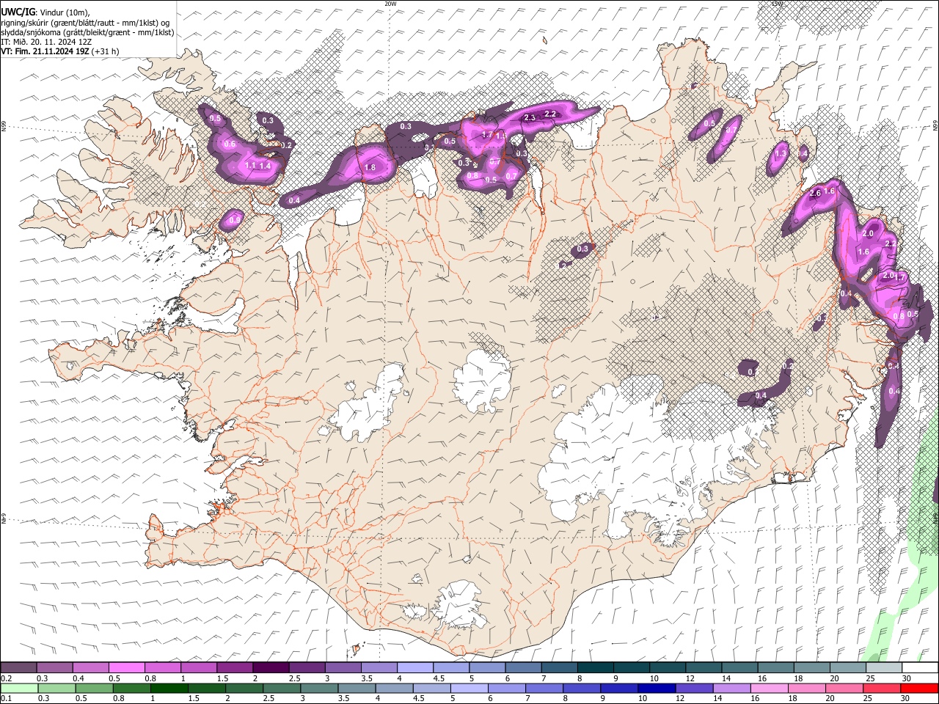The width and height of the screenshot is (939, 704).
Task: Pick the bottom-row light blue swatch between 5 and 6
Action: pyautogui.click(x=469, y=688)
